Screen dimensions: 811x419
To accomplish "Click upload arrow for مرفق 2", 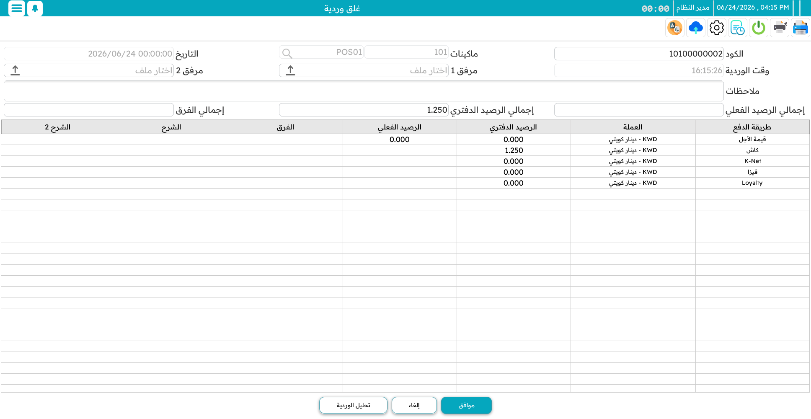I will [15, 70].
